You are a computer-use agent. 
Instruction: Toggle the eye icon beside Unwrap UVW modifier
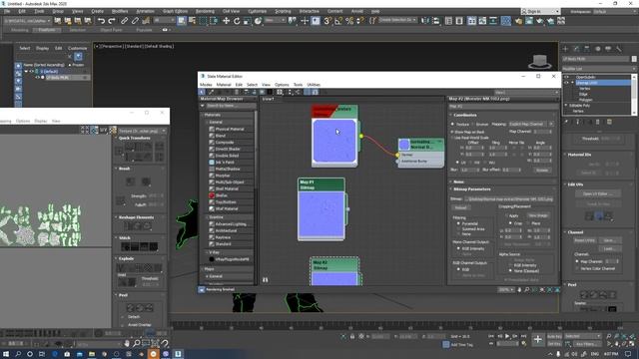566,83
